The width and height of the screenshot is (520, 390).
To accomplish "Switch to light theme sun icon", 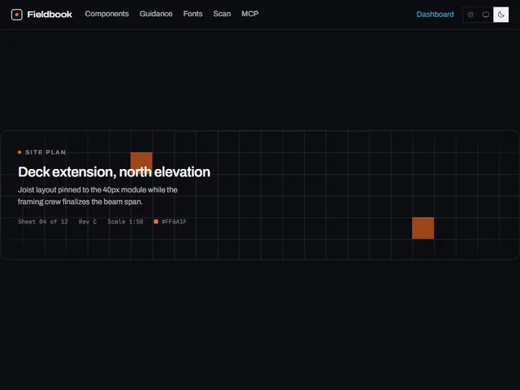I will (x=470, y=15).
